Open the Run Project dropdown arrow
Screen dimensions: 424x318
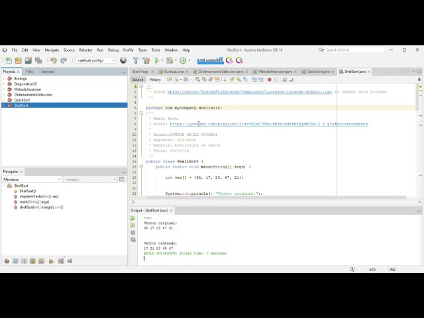point(162,60)
